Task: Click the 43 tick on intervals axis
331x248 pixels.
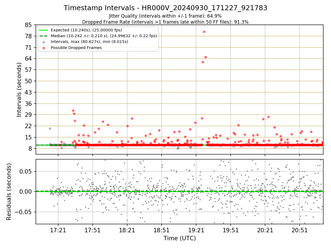Action: tap(29, 92)
